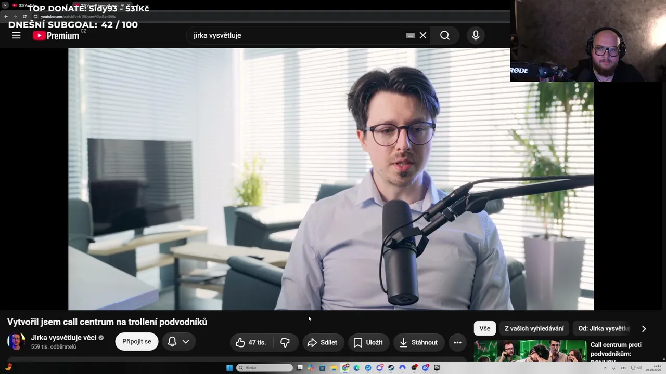Open site info icon in address bar
Viewport: 666px width, 374px height.
pos(36,16)
